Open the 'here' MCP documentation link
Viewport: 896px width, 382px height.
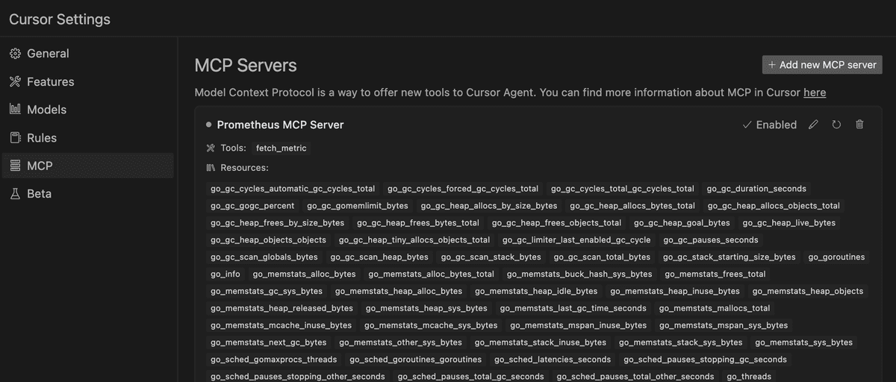815,93
